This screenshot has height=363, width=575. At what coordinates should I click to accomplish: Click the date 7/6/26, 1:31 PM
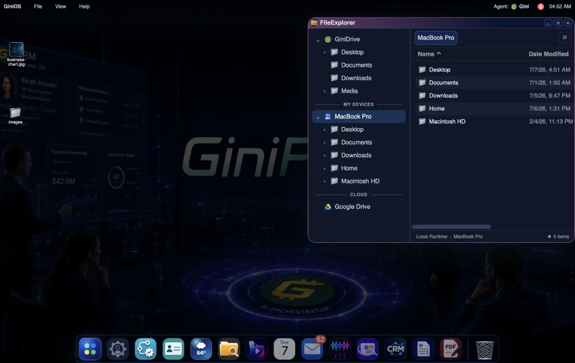coord(550,108)
